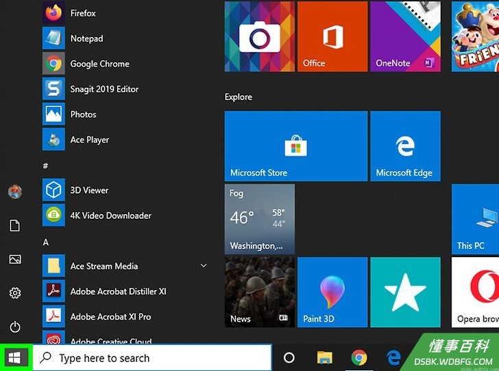This screenshot has width=499, height=371.
Task: Open the Pictures sidebar icon
Action: 15,259
